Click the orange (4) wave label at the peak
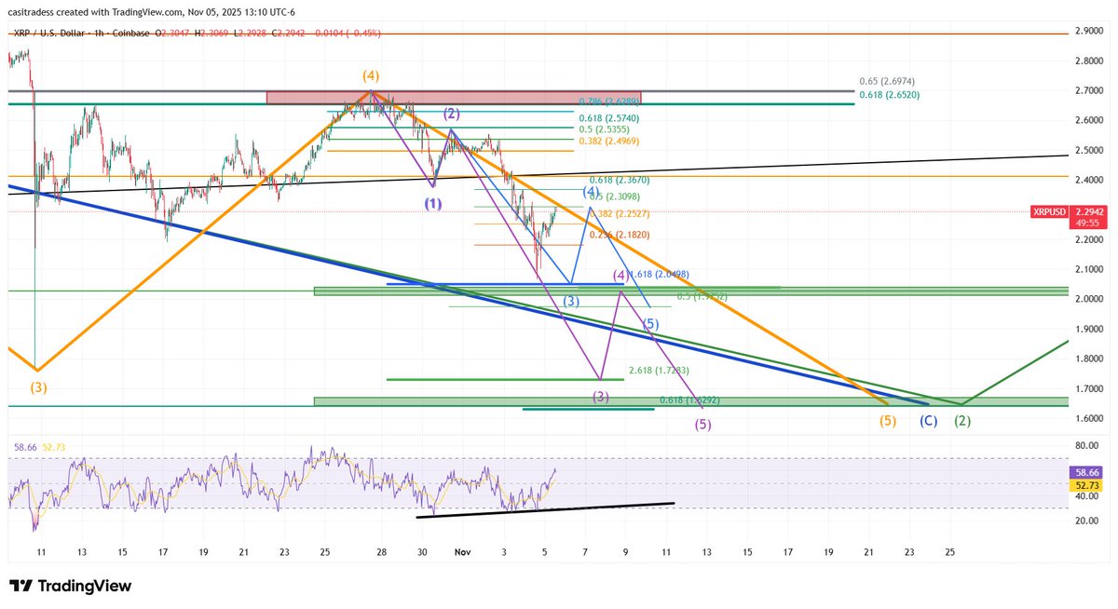The width and height of the screenshot is (1118, 609). pyautogui.click(x=370, y=77)
